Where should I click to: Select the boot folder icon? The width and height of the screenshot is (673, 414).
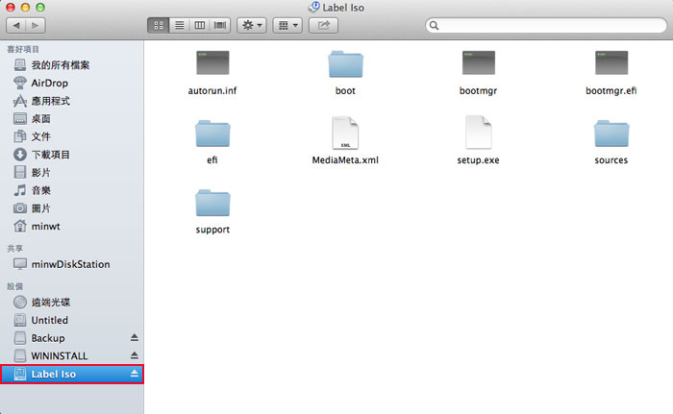tap(345, 64)
